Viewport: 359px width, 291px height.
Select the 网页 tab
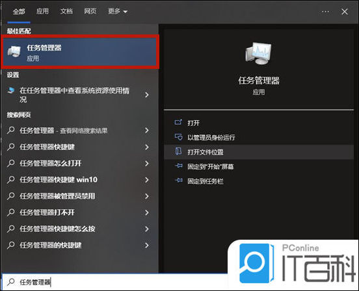point(90,11)
